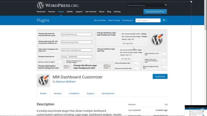The width and height of the screenshot is (207, 116).
Task: Open the Get Involved menu item
Action: [x=91, y=12]
